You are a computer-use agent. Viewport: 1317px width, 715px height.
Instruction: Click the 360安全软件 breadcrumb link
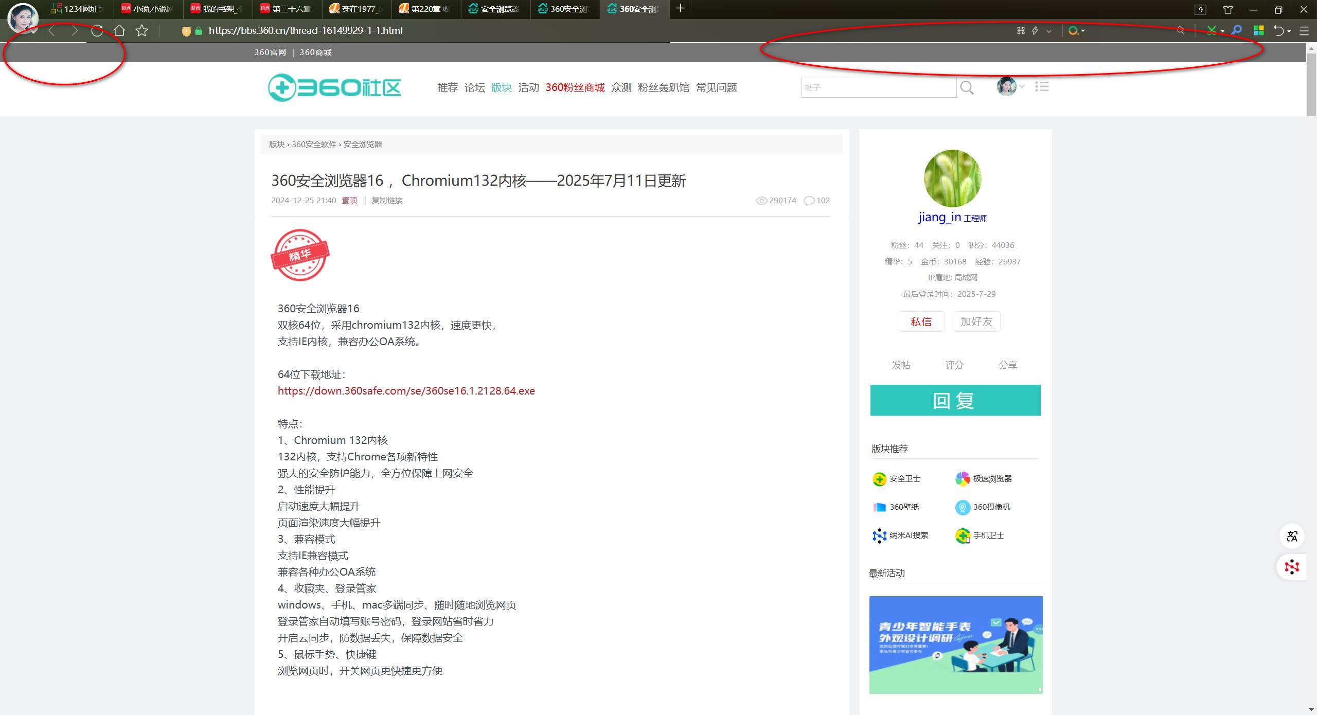314,145
